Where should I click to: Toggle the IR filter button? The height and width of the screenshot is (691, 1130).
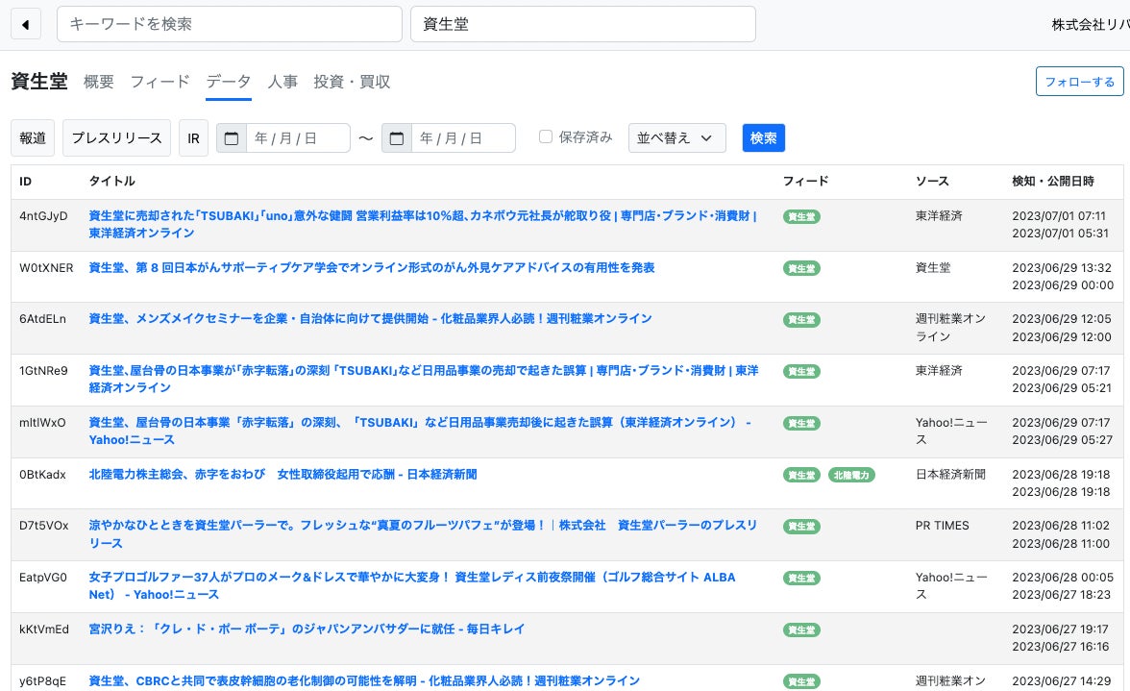click(193, 138)
